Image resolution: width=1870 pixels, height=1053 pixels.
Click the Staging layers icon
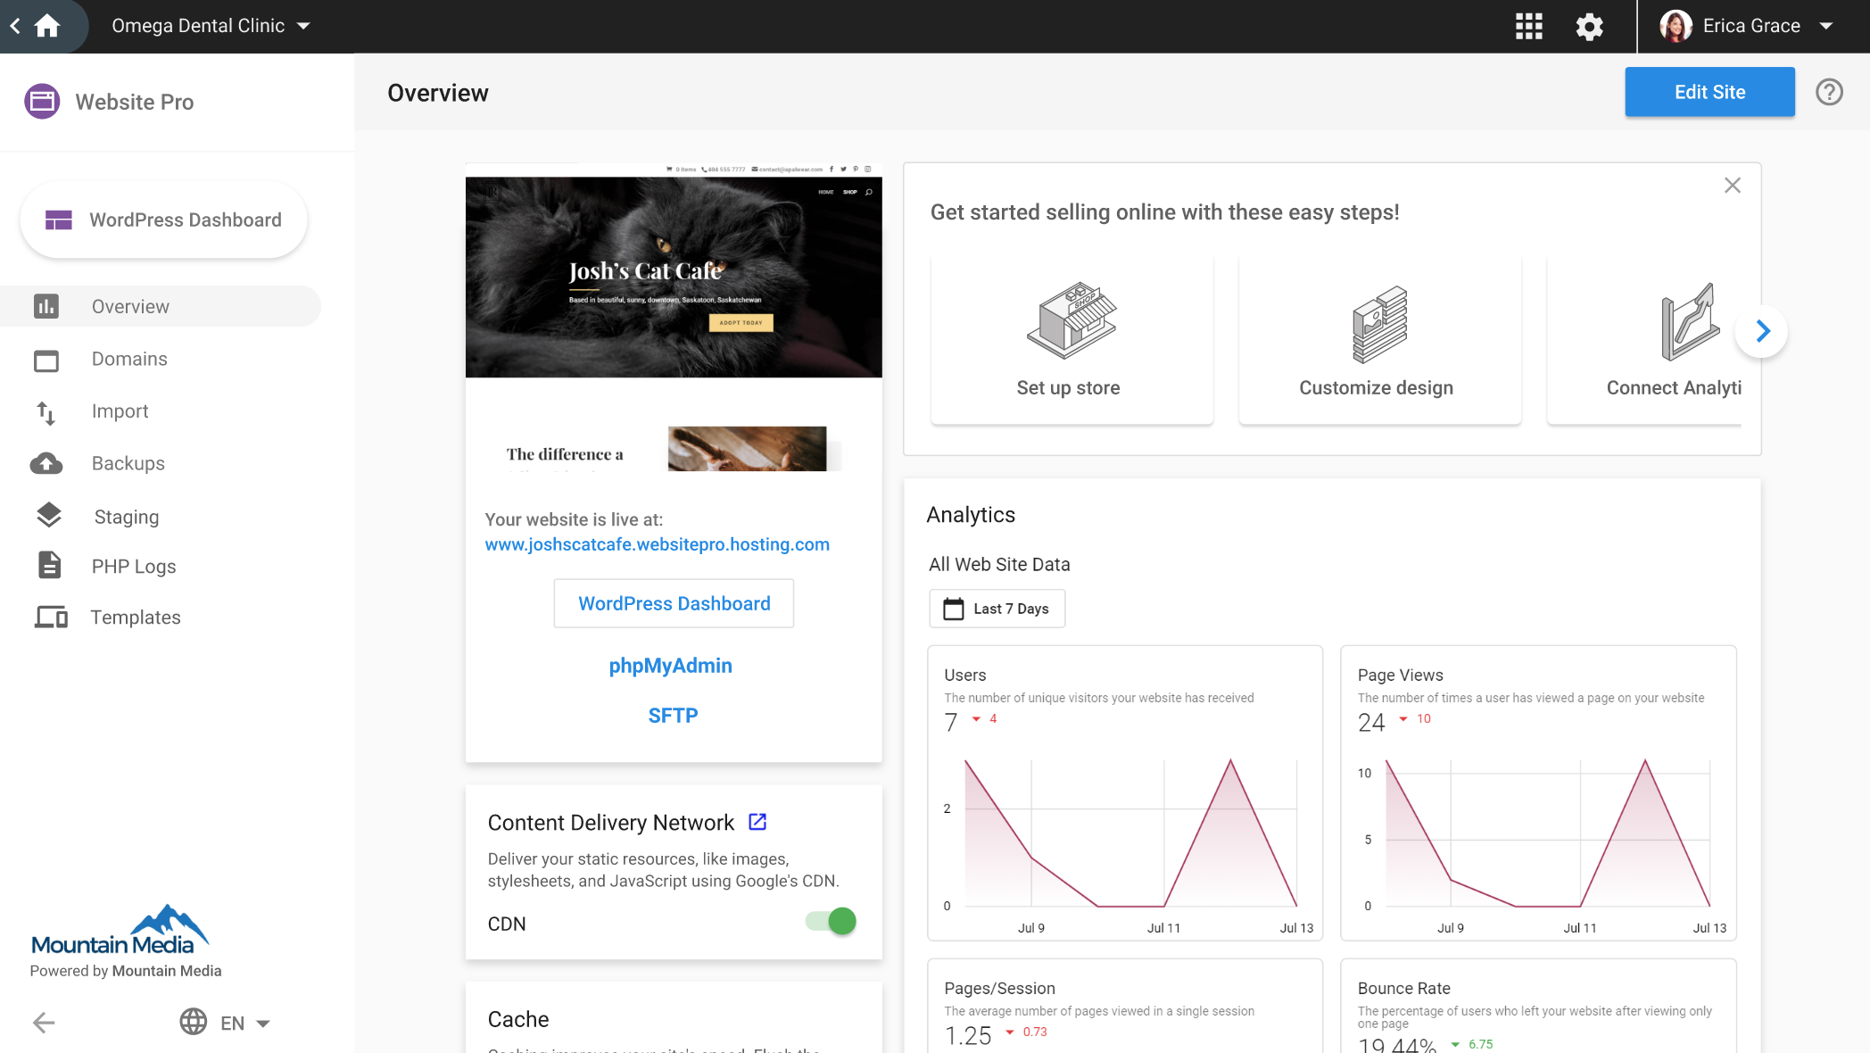point(49,516)
